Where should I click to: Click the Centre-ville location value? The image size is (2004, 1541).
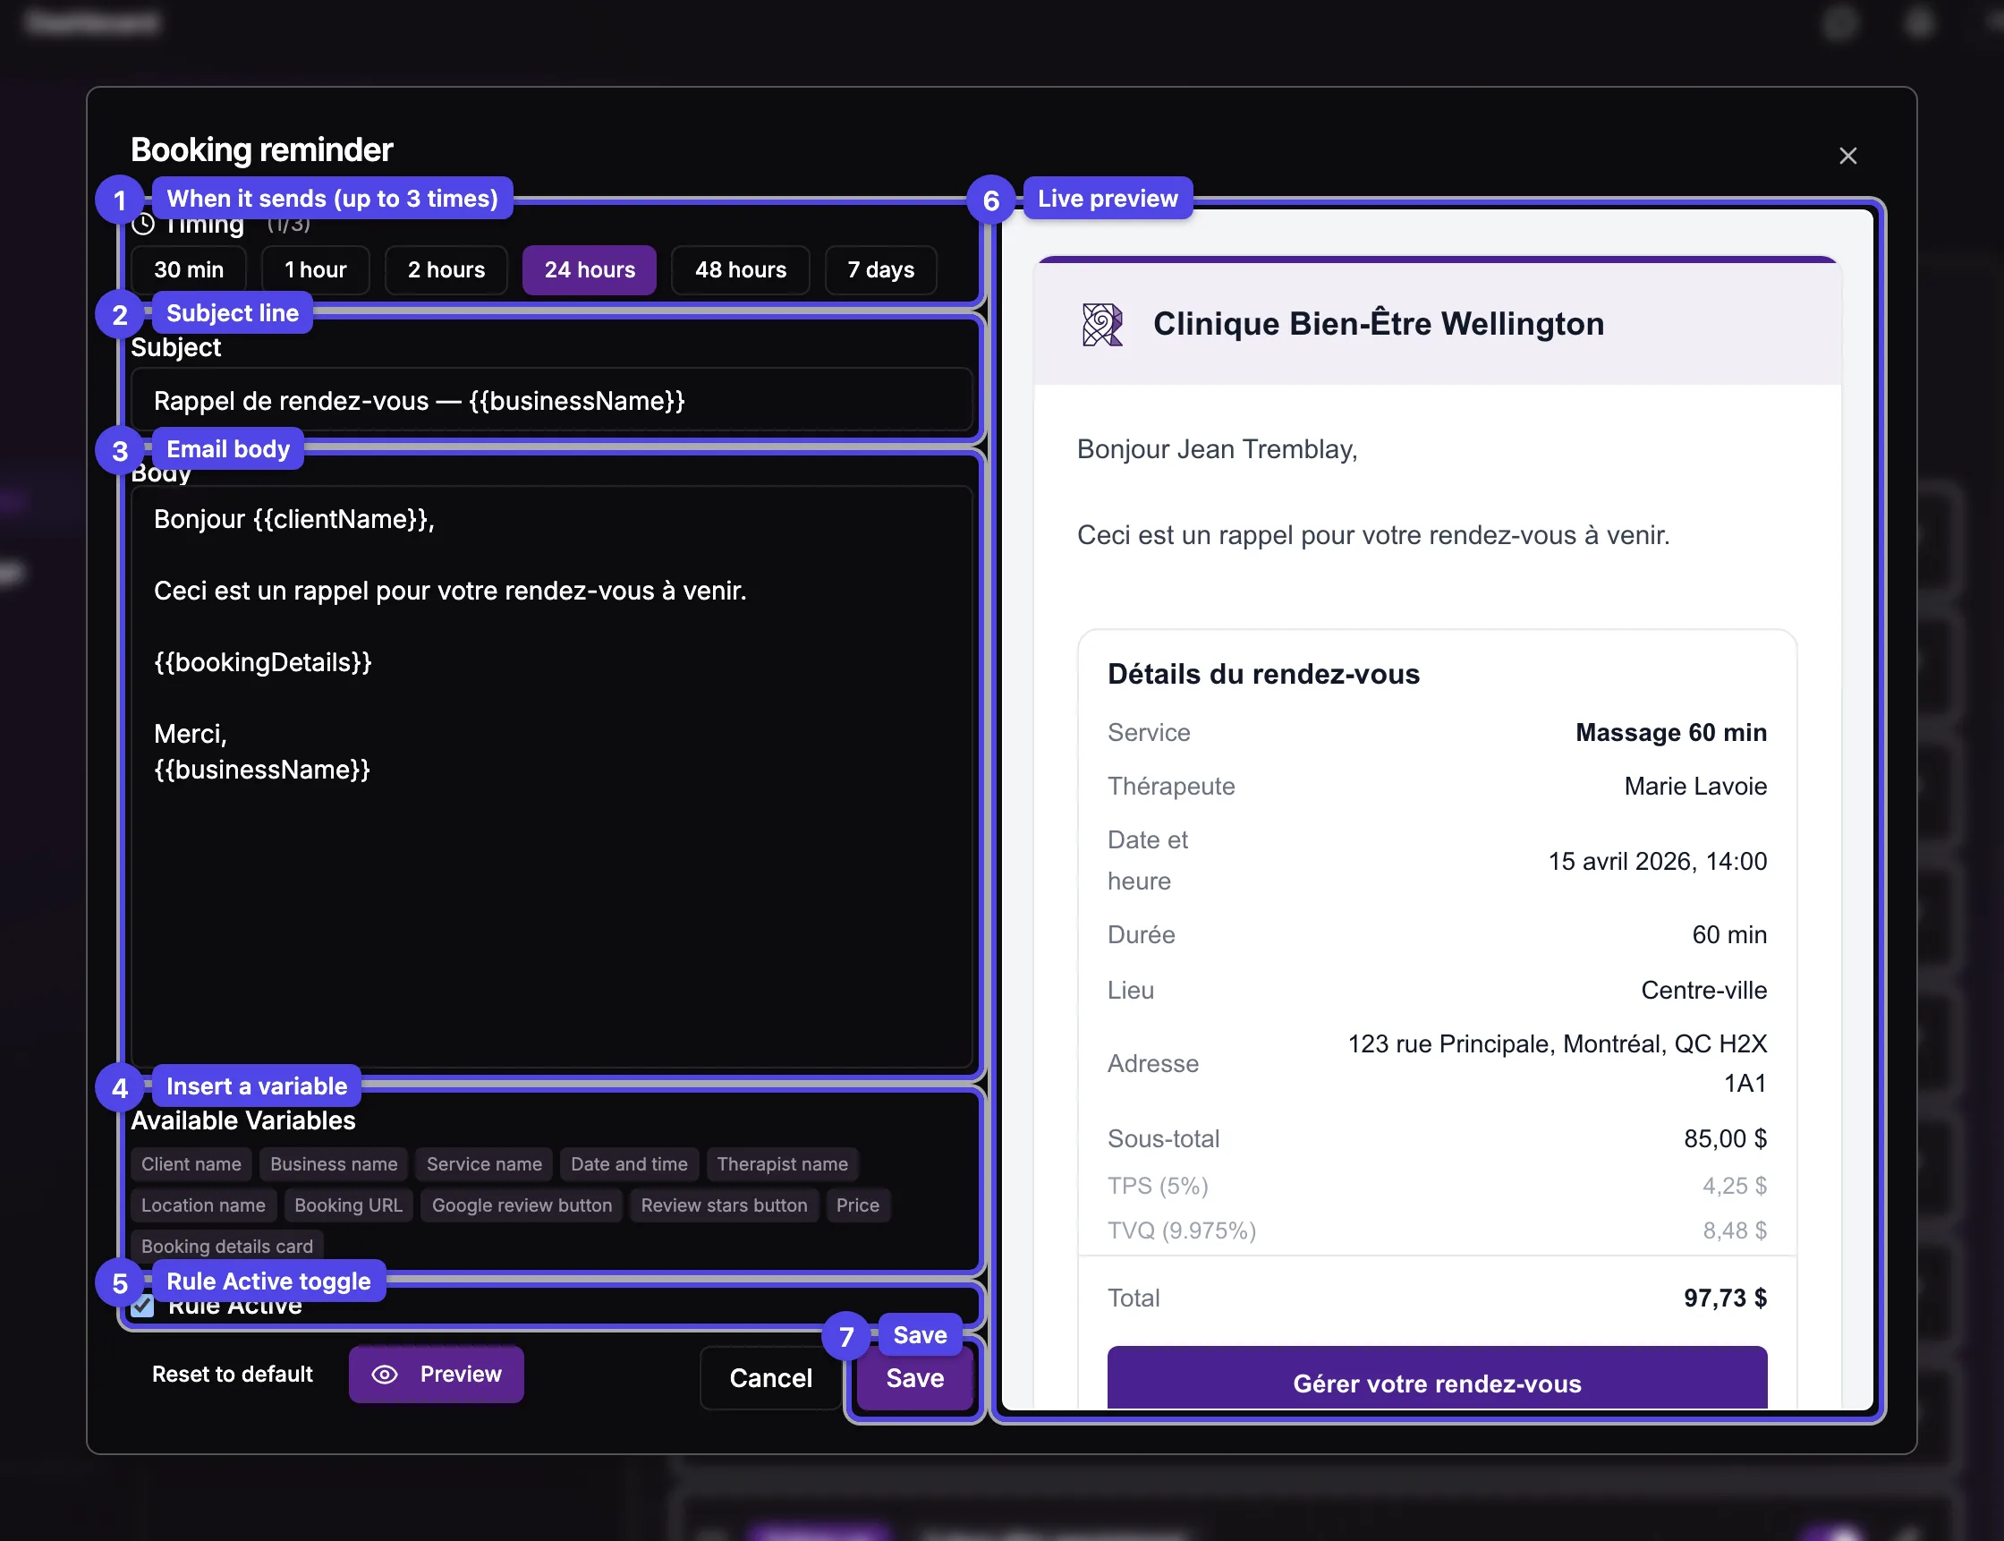pos(1703,990)
